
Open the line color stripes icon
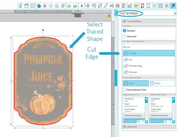click(69, 5)
